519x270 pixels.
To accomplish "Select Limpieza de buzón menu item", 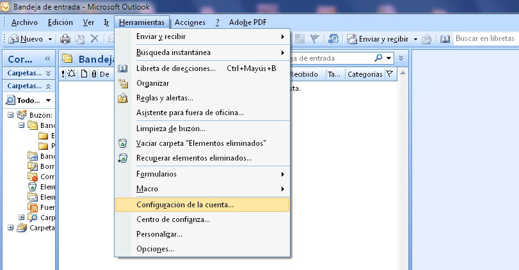I will tap(202, 129).
